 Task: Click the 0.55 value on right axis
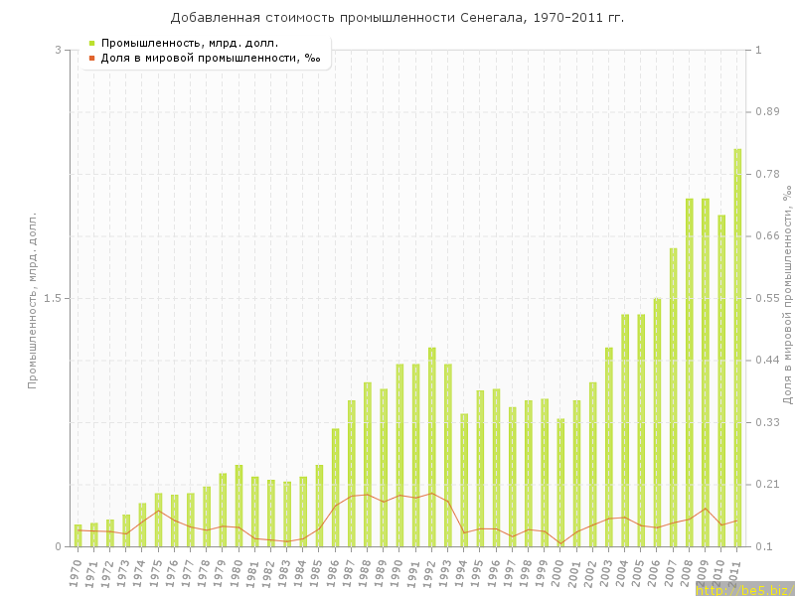(x=767, y=298)
